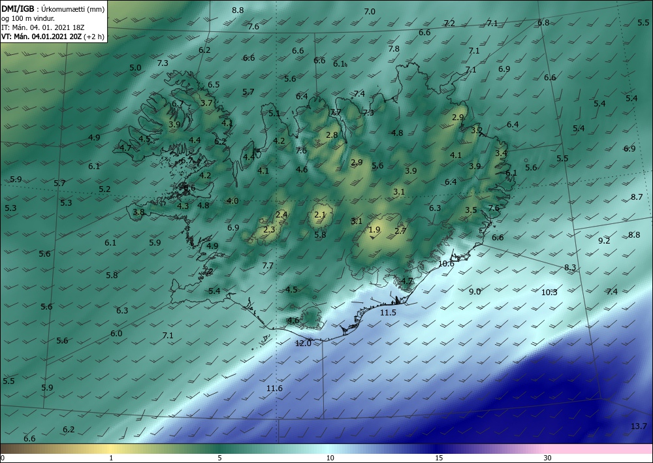Click the 5.2 value on the map
Image resolution: width=653 pixels, height=463 pixels.
point(104,189)
